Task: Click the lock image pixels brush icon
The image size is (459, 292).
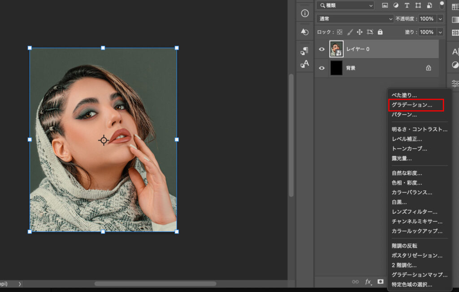Action: 349,32
